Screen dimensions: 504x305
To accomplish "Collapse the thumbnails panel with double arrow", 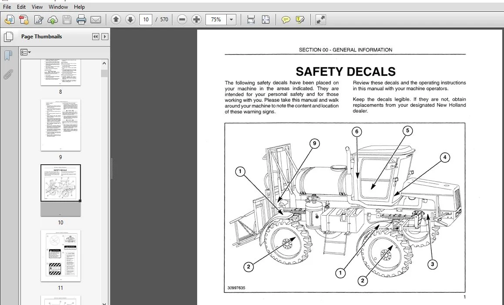I will pos(95,37).
